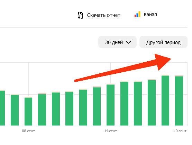Select the bar immediately before 14 сент bar

(97, 106)
